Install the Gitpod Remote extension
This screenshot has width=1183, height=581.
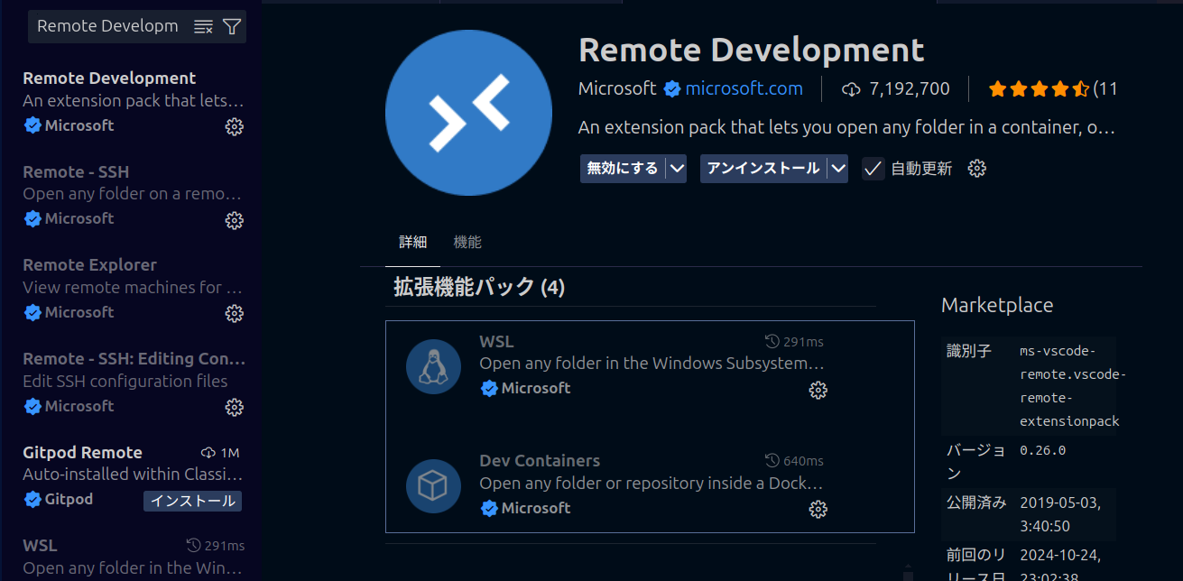pos(192,501)
